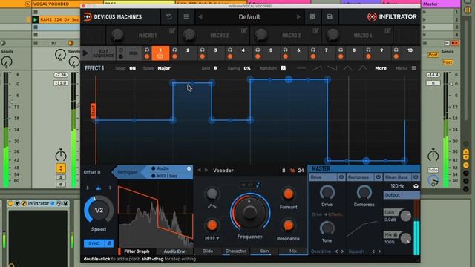Edit Macro 1 assignment pencil icon
The image size is (475, 267).
(172, 31)
